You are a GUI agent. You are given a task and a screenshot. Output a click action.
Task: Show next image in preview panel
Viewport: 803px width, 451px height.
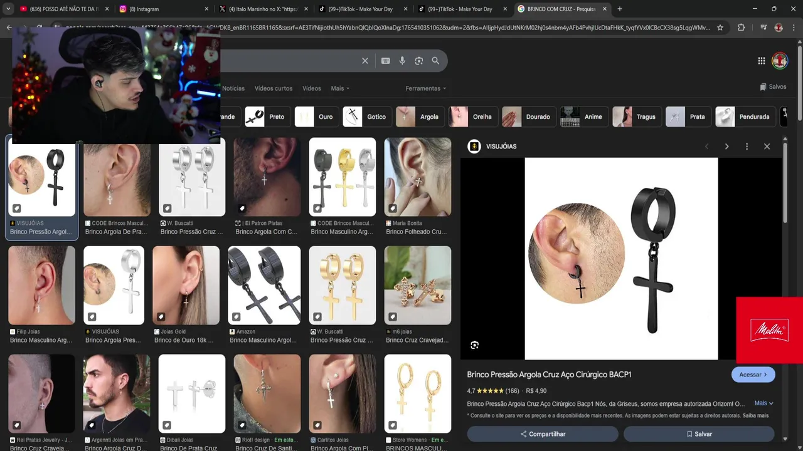[x=726, y=147]
